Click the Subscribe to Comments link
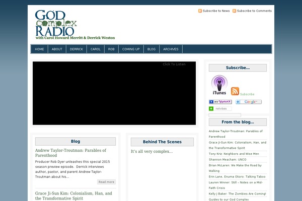The height and width of the screenshot is (201, 302). [x=254, y=11]
